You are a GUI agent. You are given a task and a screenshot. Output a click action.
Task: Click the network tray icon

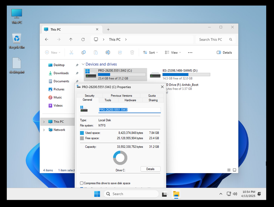(229, 194)
